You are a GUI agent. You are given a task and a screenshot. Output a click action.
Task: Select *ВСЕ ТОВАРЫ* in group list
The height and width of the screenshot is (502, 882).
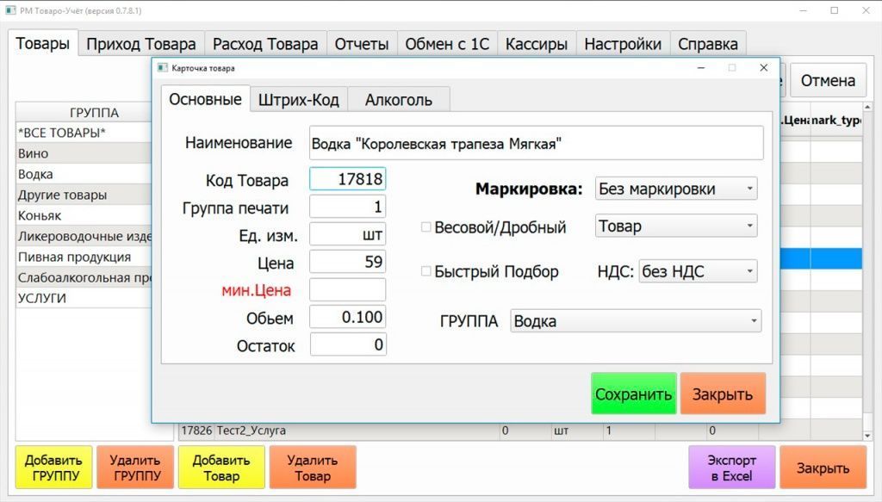[84, 133]
